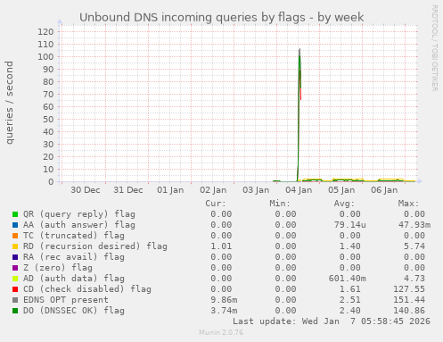This screenshot has width=443, height=342.
Task: Click the '01 Jan' x-axis label
Action: pyautogui.click(x=170, y=190)
